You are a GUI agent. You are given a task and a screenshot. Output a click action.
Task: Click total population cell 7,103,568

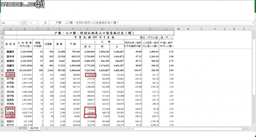[x=88, y=71]
